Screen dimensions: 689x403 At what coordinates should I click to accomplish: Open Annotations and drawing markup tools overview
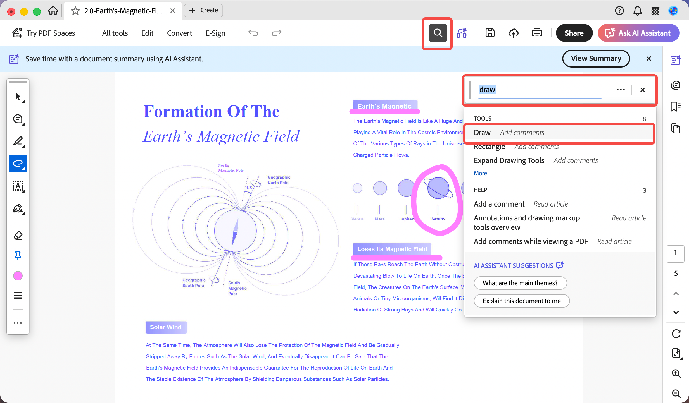coord(560,222)
